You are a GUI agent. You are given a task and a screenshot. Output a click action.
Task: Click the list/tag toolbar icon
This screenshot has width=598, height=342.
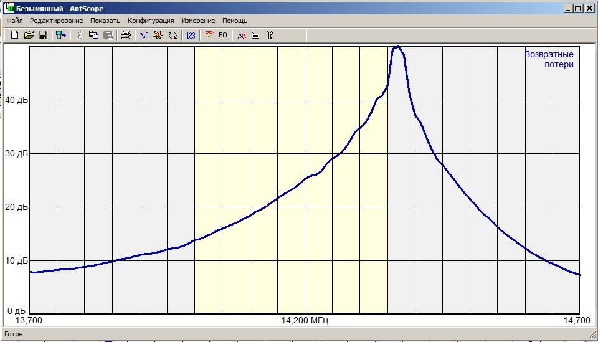(255, 36)
